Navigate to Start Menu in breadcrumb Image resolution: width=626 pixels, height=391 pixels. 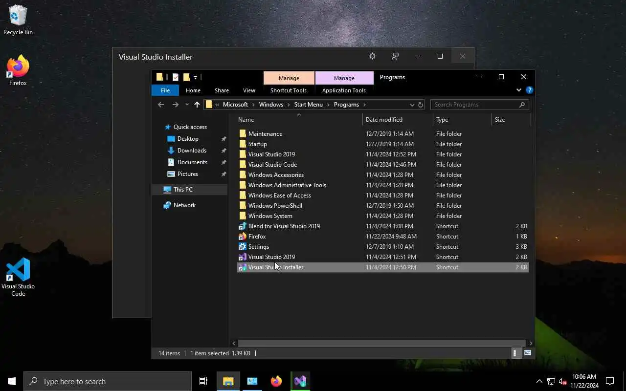pos(308,105)
